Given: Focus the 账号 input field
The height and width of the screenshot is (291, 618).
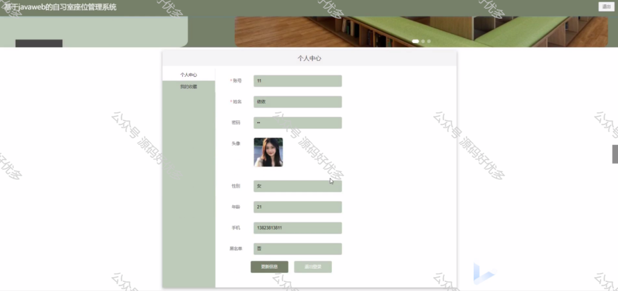Looking at the screenshot, I should point(298,81).
